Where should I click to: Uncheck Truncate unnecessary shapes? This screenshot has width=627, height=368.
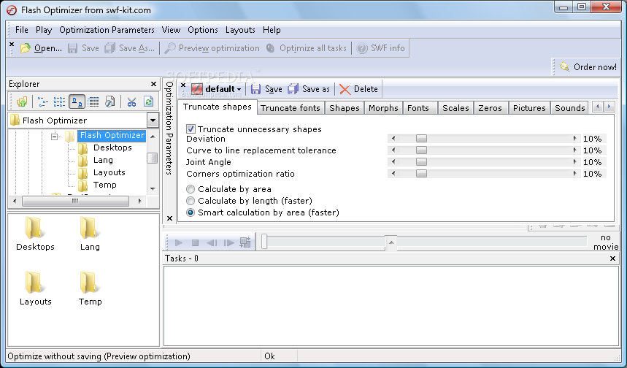191,129
